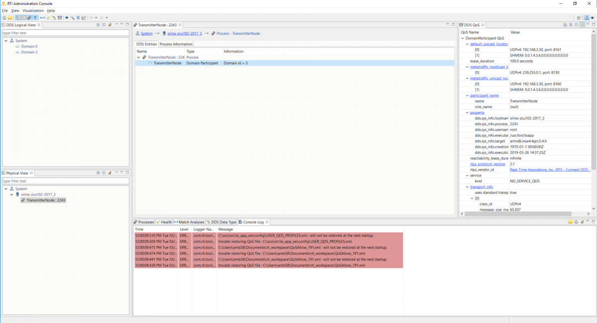This screenshot has width=597, height=323.
Task: Collapse all in Physical View panel
Action: coord(104,173)
